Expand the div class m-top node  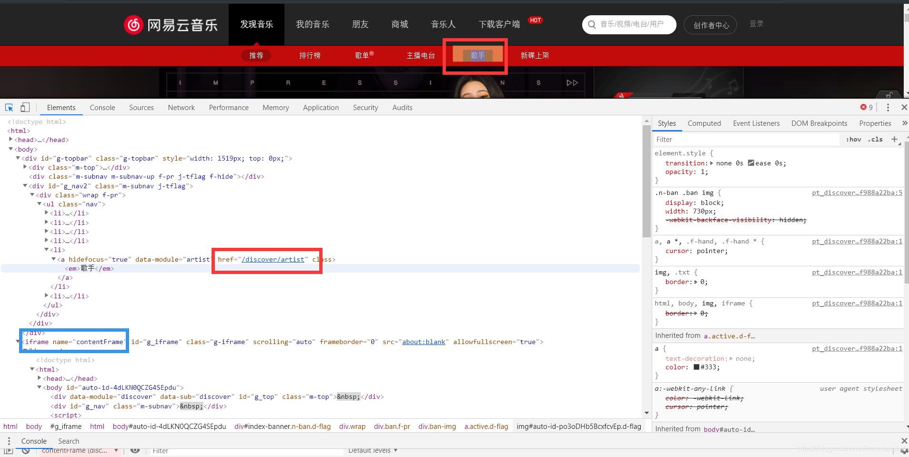pyautogui.click(x=25, y=167)
